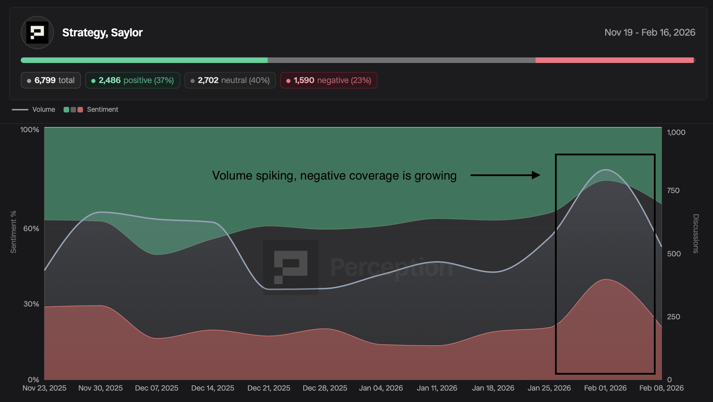
Task: Click the 6,799 total badge
Action: (51, 80)
